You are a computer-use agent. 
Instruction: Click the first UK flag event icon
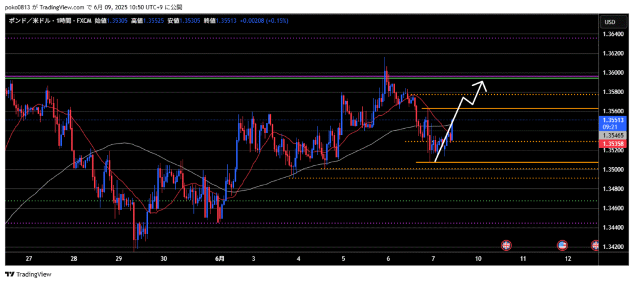pyautogui.click(x=506, y=246)
